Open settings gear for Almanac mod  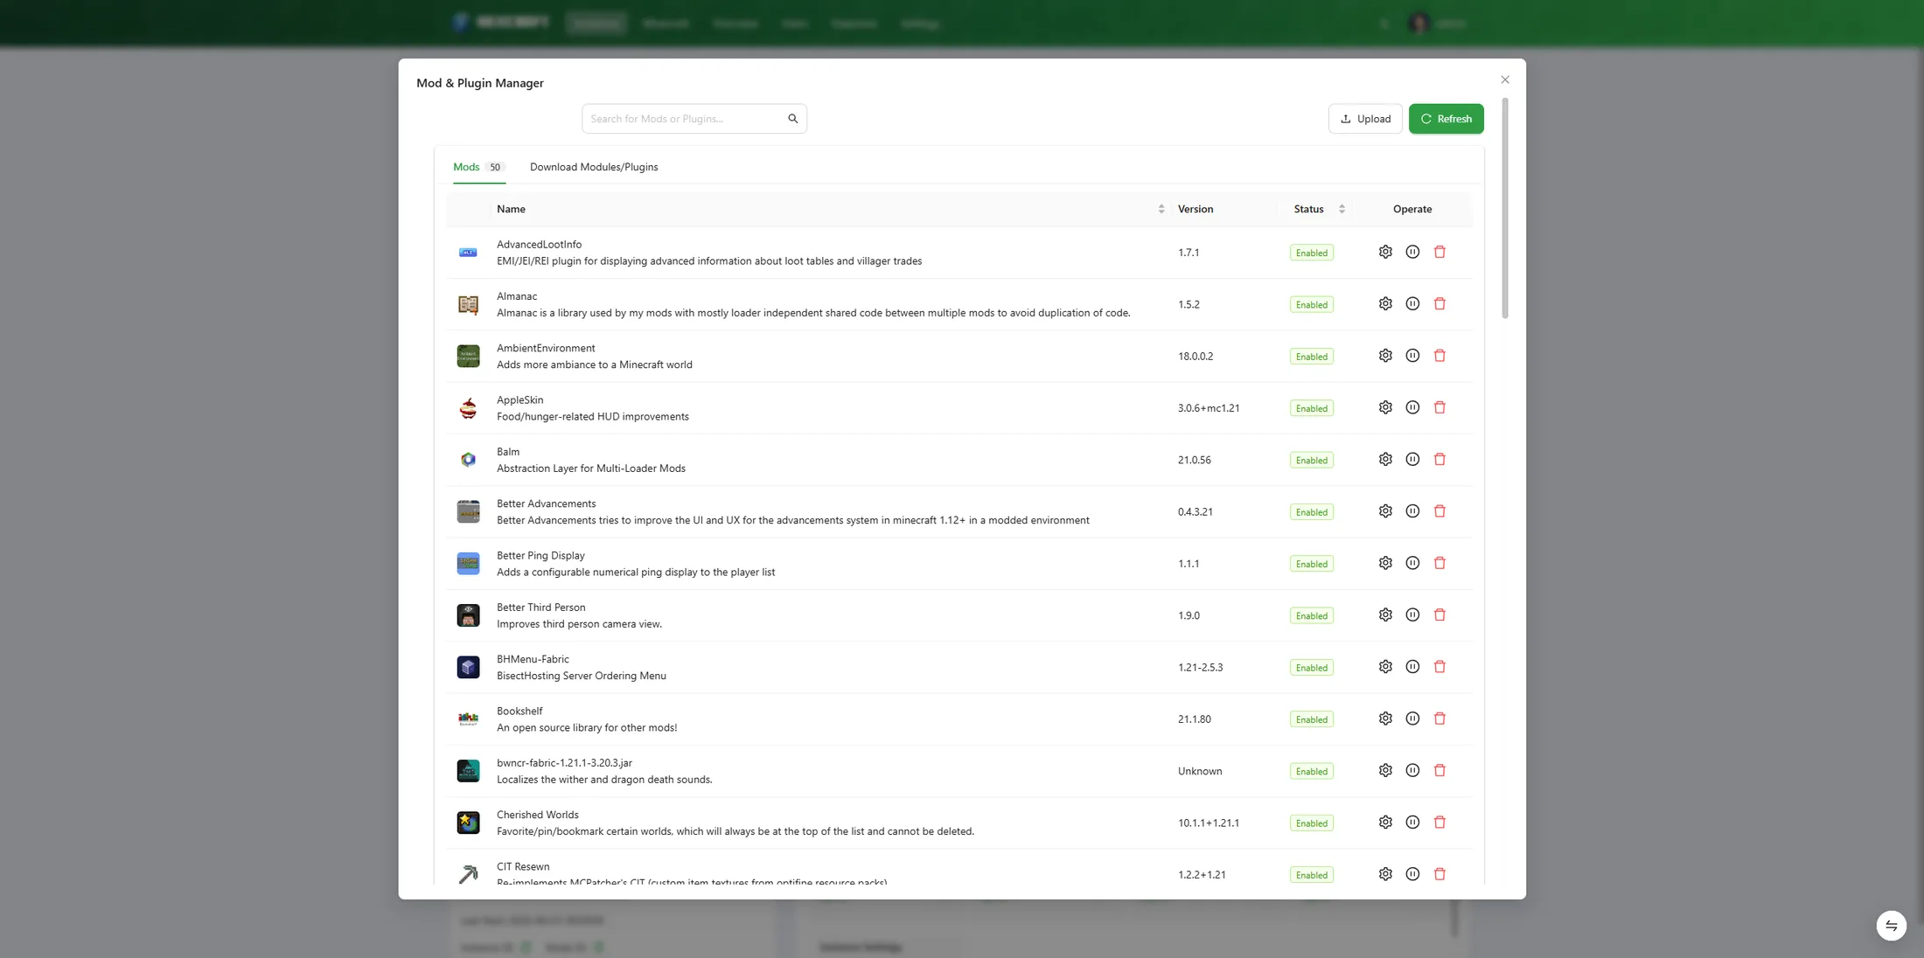pyautogui.click(x=1385, y=303)
